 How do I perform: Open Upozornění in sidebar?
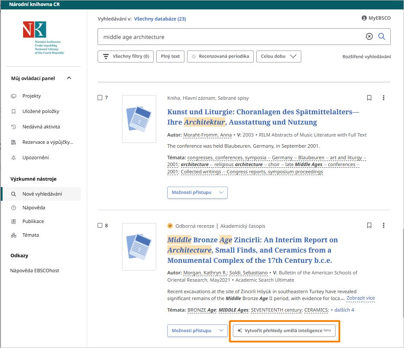click(x=36, y=158)
